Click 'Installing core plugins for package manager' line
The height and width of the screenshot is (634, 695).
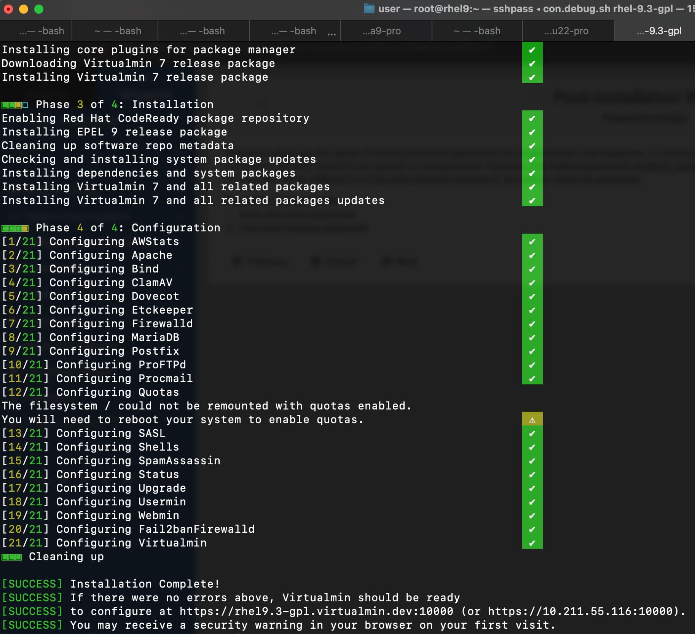tap(148, 49)
